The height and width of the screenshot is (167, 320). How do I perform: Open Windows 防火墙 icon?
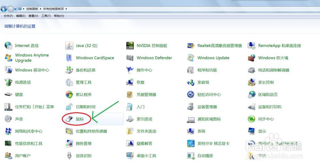pos(252,58)
